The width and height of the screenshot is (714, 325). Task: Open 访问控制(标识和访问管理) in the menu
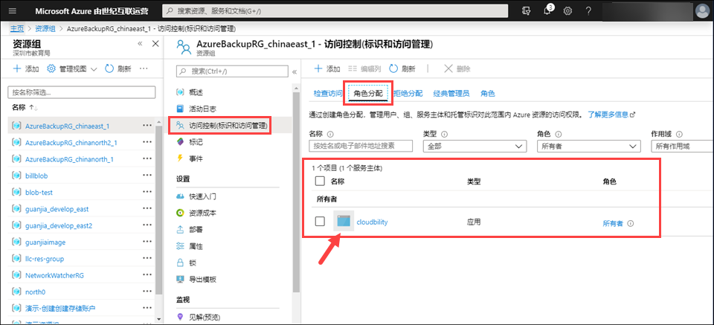coord(222,125)
